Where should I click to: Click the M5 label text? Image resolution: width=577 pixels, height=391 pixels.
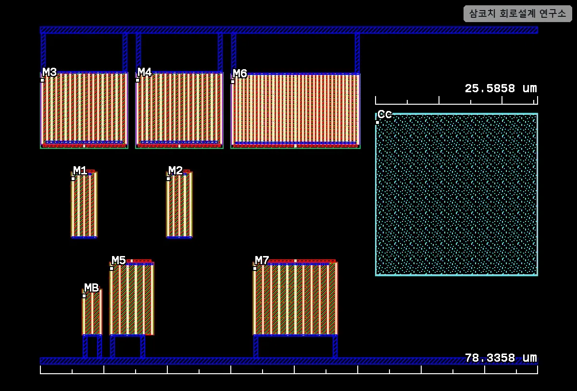pos(119,261)
